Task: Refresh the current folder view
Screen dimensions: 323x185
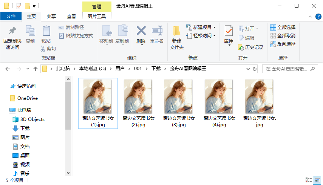Action: point(255,69)
